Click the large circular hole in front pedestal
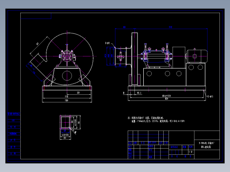Screen dimensions: 230x172 tap(67, 76)
